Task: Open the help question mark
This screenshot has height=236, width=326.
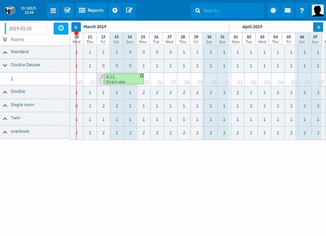Action: click(302, 10)
